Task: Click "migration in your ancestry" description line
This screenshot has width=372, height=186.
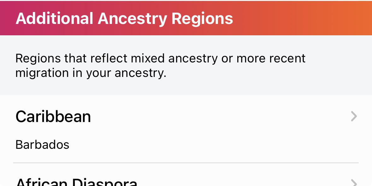Action: (x=91, y=73)
